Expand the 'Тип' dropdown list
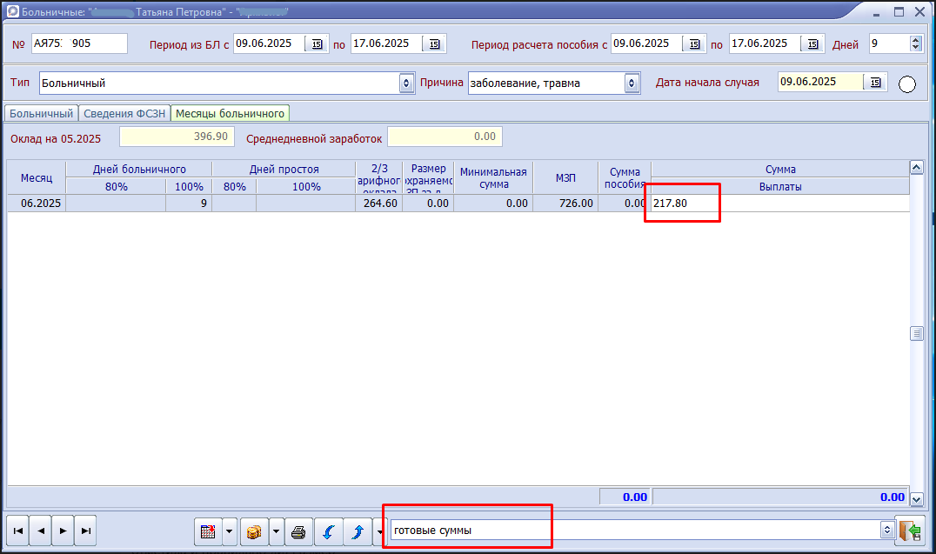Image resolution: width=936 pixels, height=554 pixels. pyautogui.click(x=406, y=83)
